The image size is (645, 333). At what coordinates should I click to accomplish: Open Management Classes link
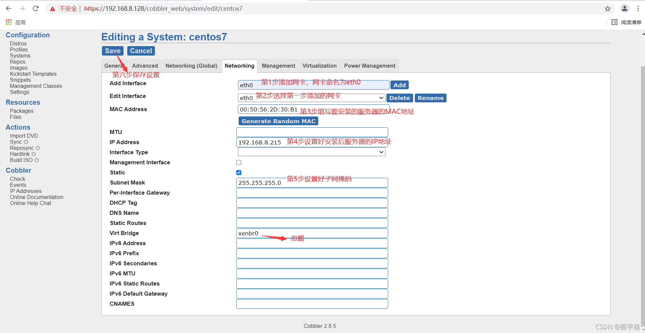click(x=36, y=86)
